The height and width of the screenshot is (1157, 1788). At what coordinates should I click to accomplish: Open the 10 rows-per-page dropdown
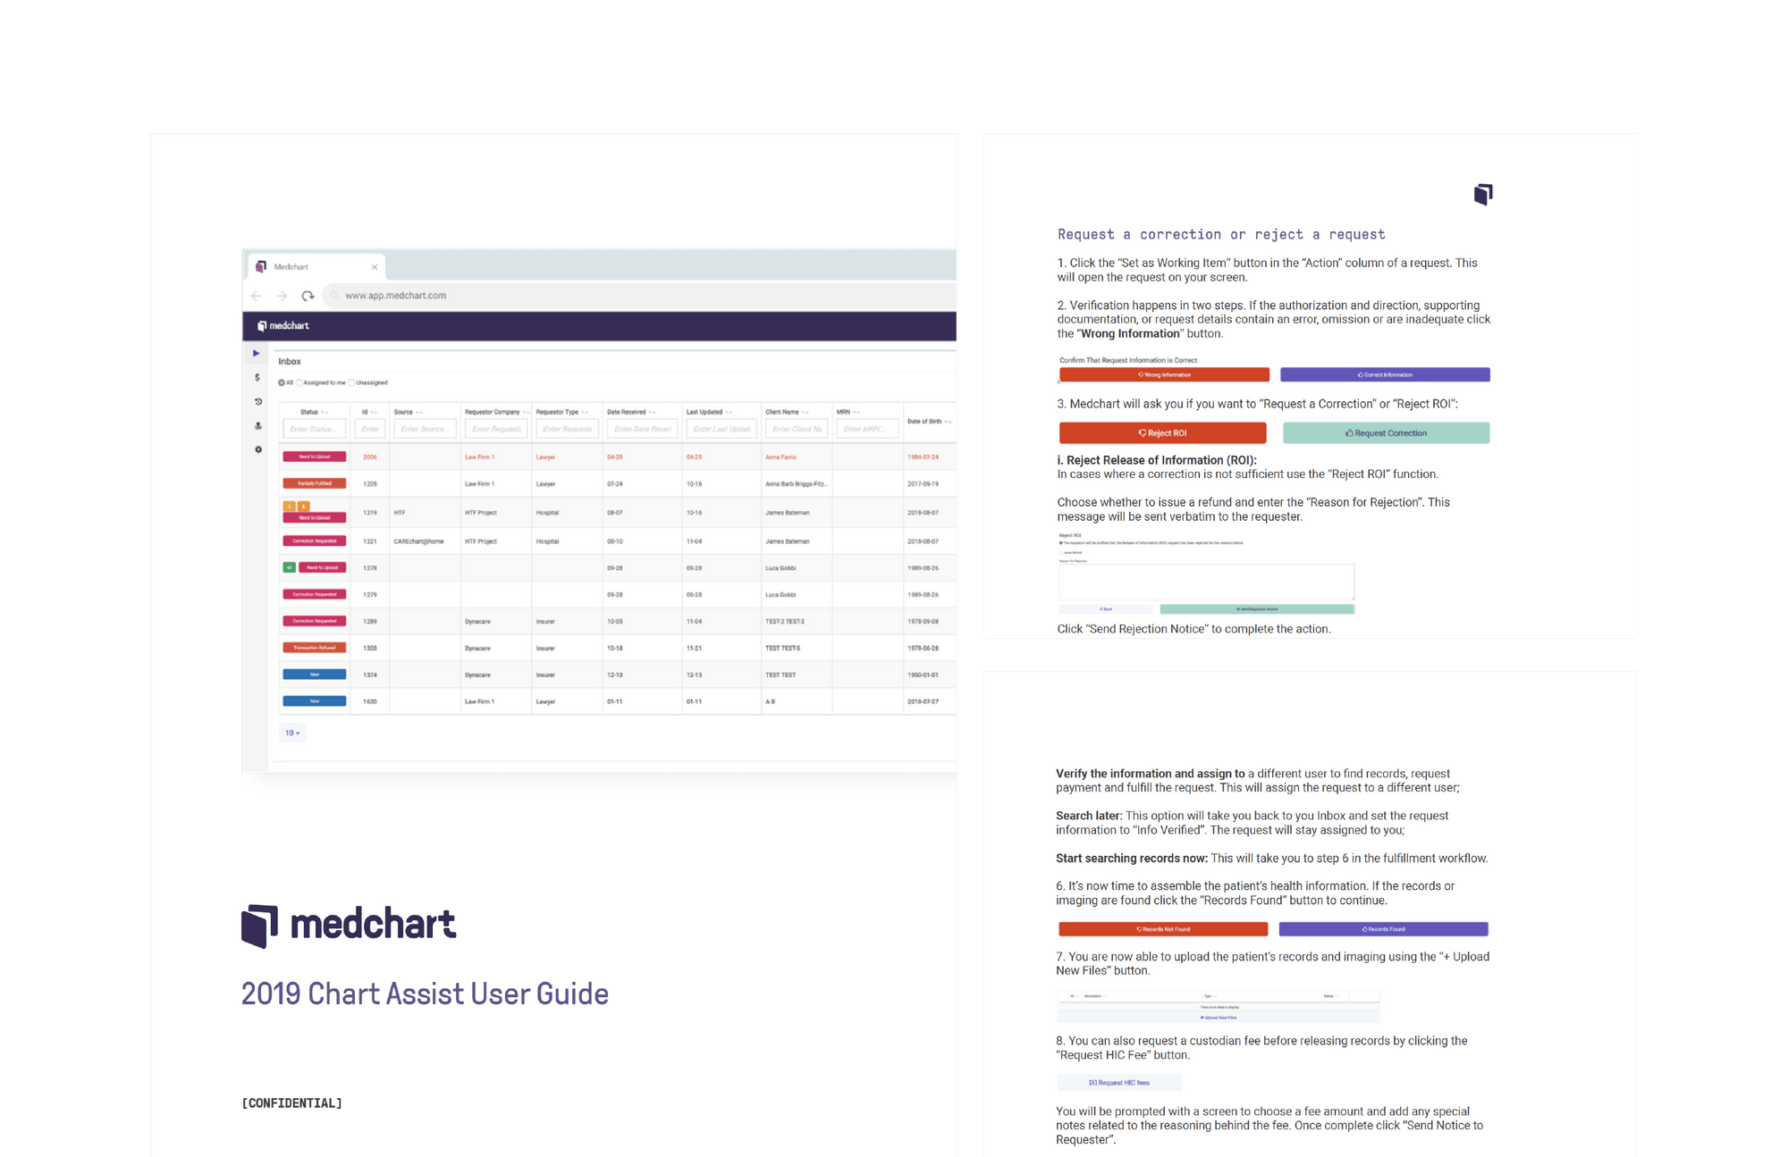click(x=292, y=733)
